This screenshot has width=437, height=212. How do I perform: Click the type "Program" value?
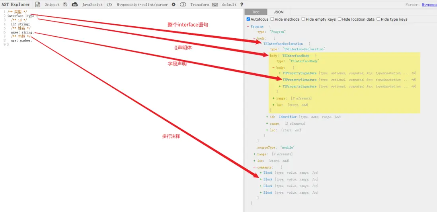click(x=277, y=32)
